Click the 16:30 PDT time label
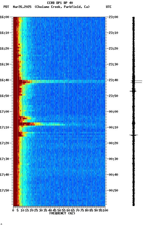Image resolution: width=145 pixels, height=227 pixels. (x=4, y=64)
